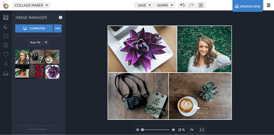
Task: Select the latte coffee collage cell
Action: click(200, 96)
